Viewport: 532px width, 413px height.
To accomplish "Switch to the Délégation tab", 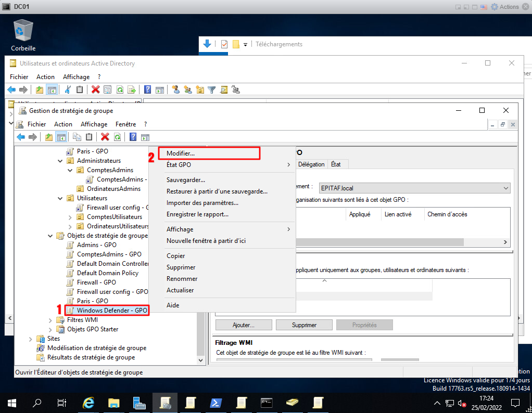I will (x=311, y=164).
